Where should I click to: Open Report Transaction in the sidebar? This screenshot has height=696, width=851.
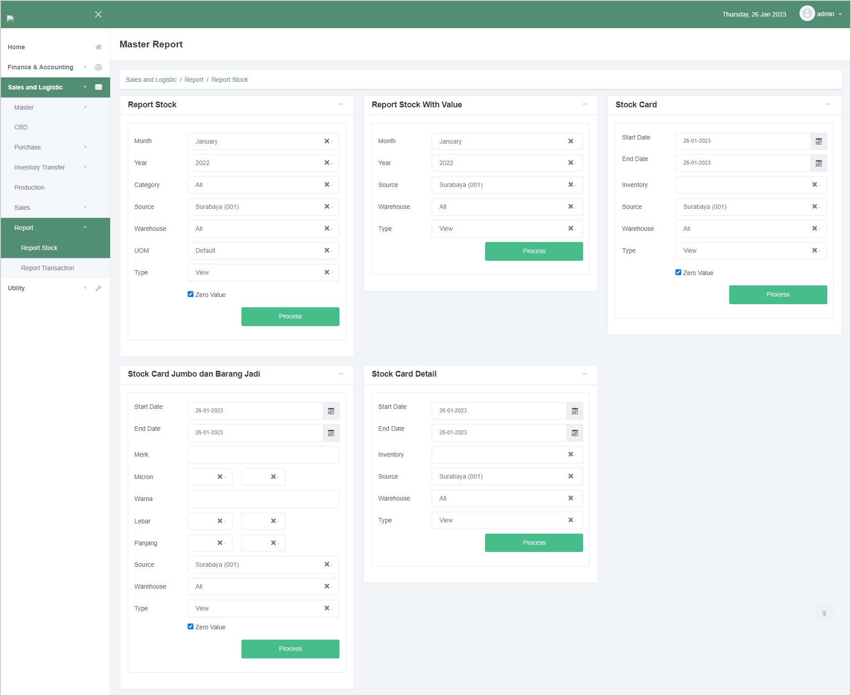tap(47, 268)
